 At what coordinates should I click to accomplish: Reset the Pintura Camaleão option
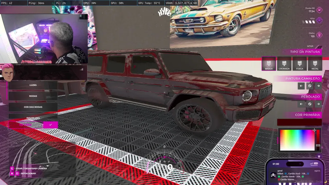click(x=310, y=86)
